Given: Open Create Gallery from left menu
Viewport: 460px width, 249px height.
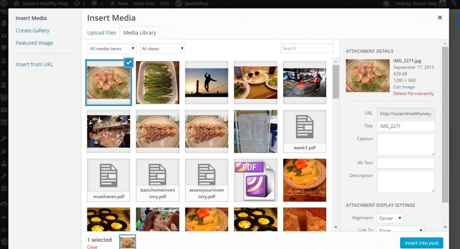Looking at the screenshot, I should [32, 31].
